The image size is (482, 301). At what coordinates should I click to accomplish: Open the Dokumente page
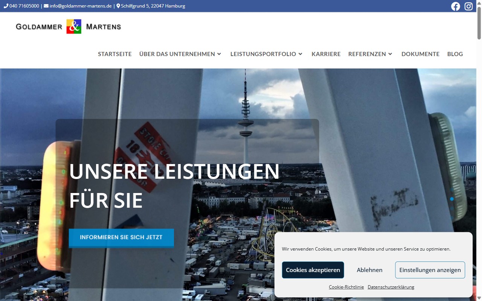[421, 54]
